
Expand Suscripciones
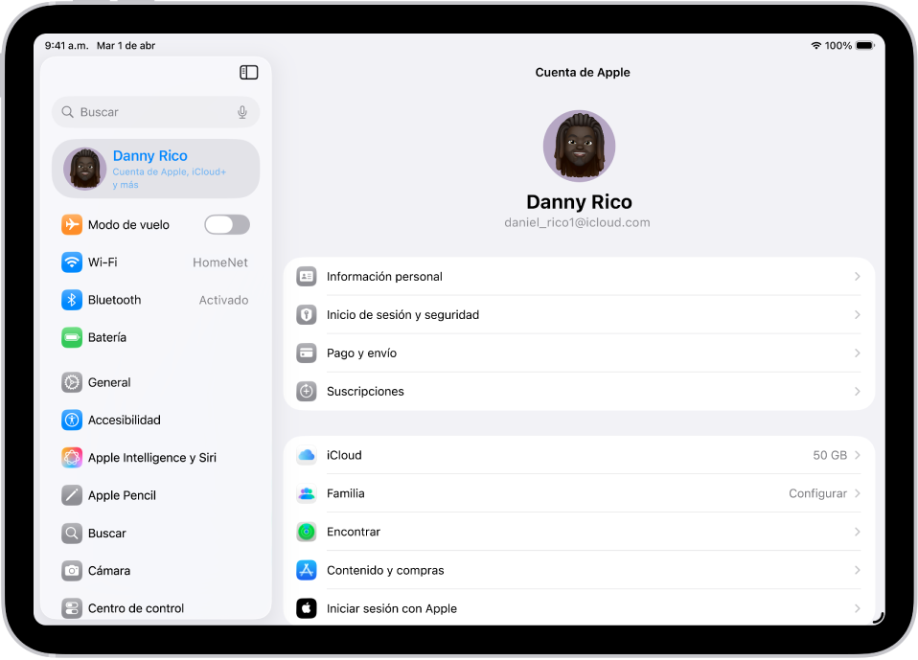(x=579, y=391)
